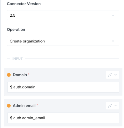Click the Domain field label

pos(20,75)
